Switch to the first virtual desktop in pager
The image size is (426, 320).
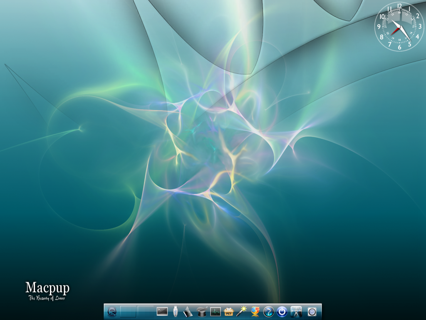(x=128, y=311)
